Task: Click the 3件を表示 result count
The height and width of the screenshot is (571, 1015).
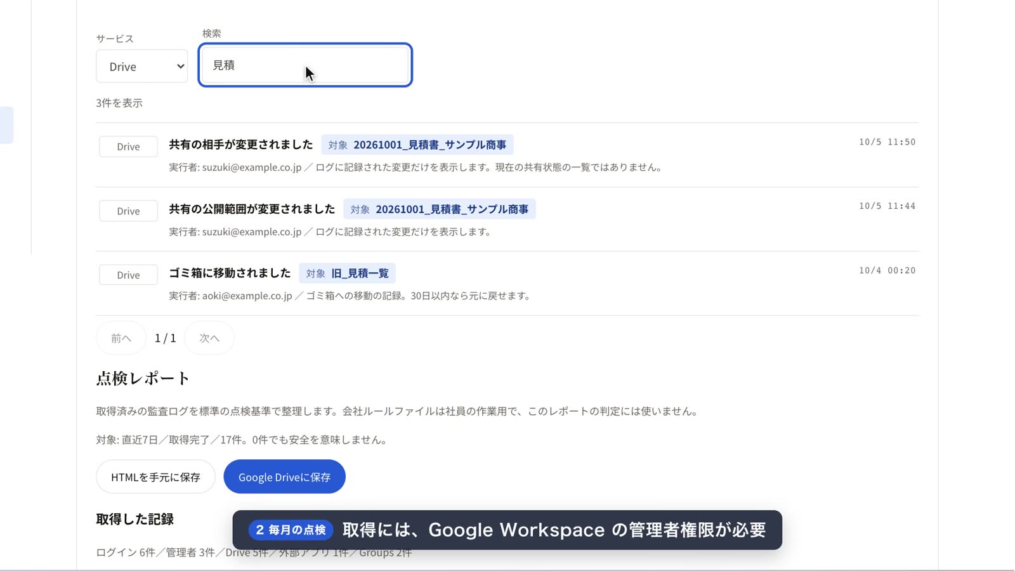Action: 119,103
